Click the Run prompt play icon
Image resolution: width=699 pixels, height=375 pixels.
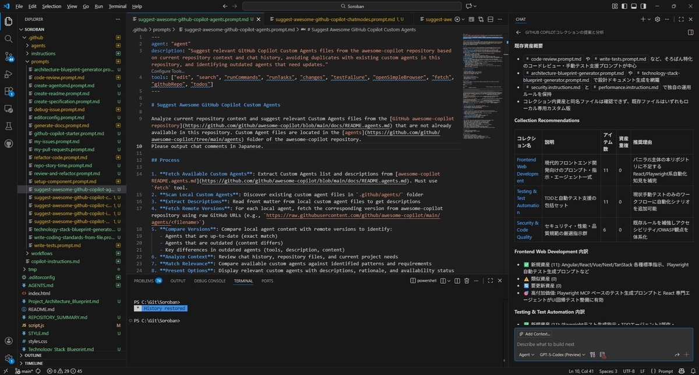457,19
